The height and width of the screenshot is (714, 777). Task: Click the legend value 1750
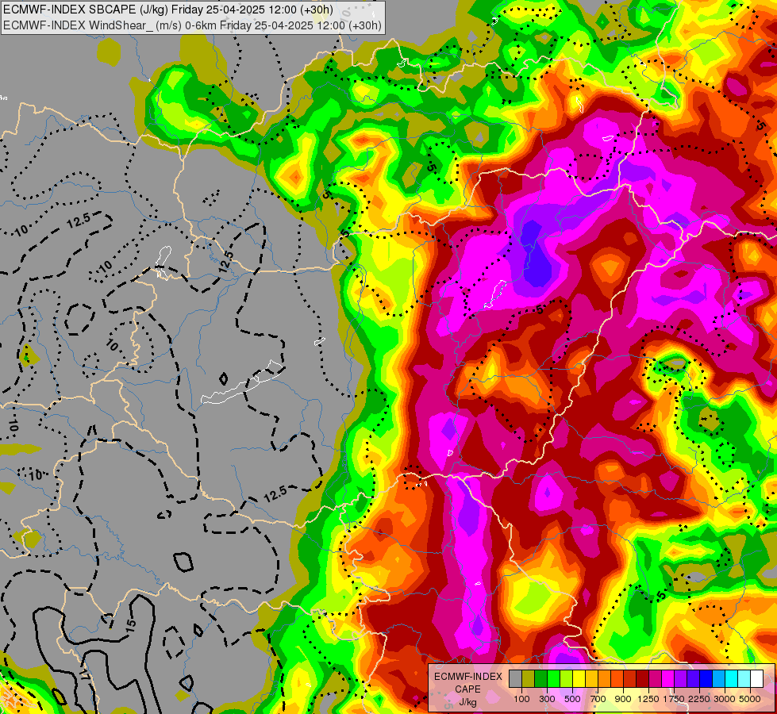coord(674,699)
